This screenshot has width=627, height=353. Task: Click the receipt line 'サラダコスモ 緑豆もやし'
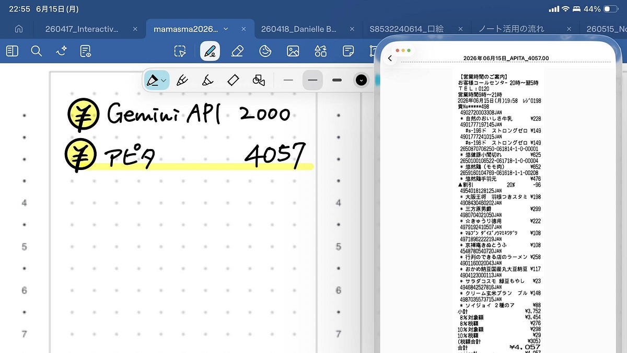click(500, 281)
